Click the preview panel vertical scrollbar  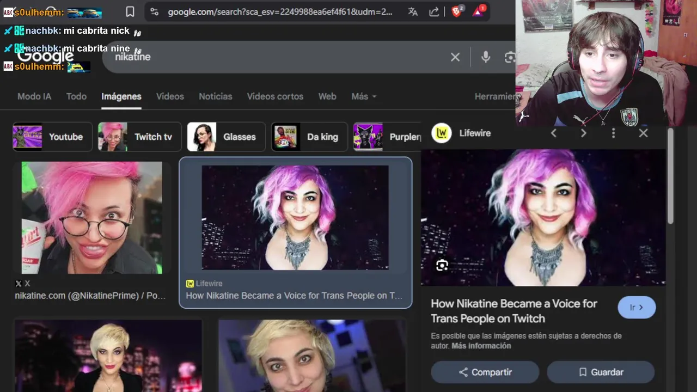(x=670, y=177)
